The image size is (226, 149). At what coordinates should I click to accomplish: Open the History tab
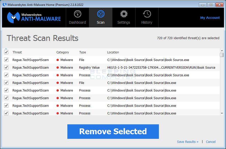point(147,18)
